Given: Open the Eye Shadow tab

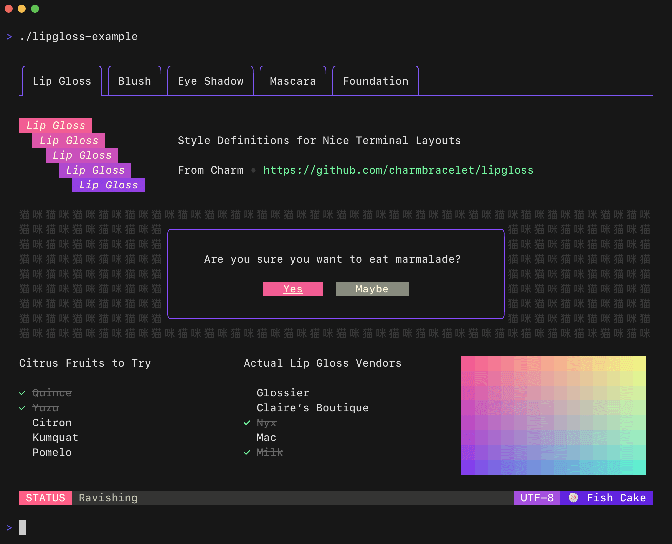Looking at the screenshot, I should tap(211, 81).
